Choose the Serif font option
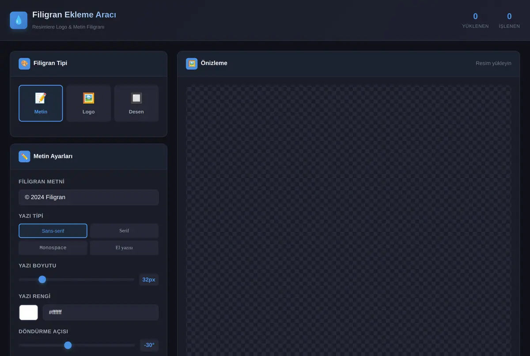Image resolution: width=530 pixels, height=356 pixels. [x=124, y=231]
